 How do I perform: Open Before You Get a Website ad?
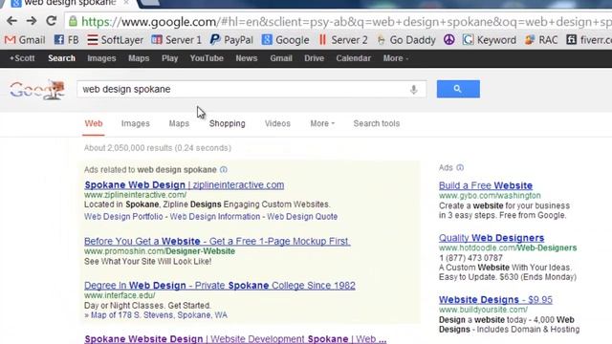[217, 241]
